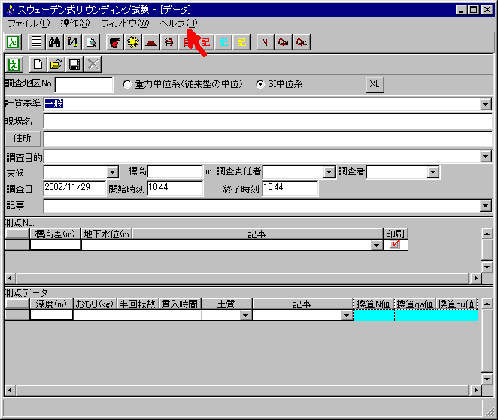Click the green exit icon in top toolbar
The height and width of the screenshot is (420, 498).
(x=13, y=42)
